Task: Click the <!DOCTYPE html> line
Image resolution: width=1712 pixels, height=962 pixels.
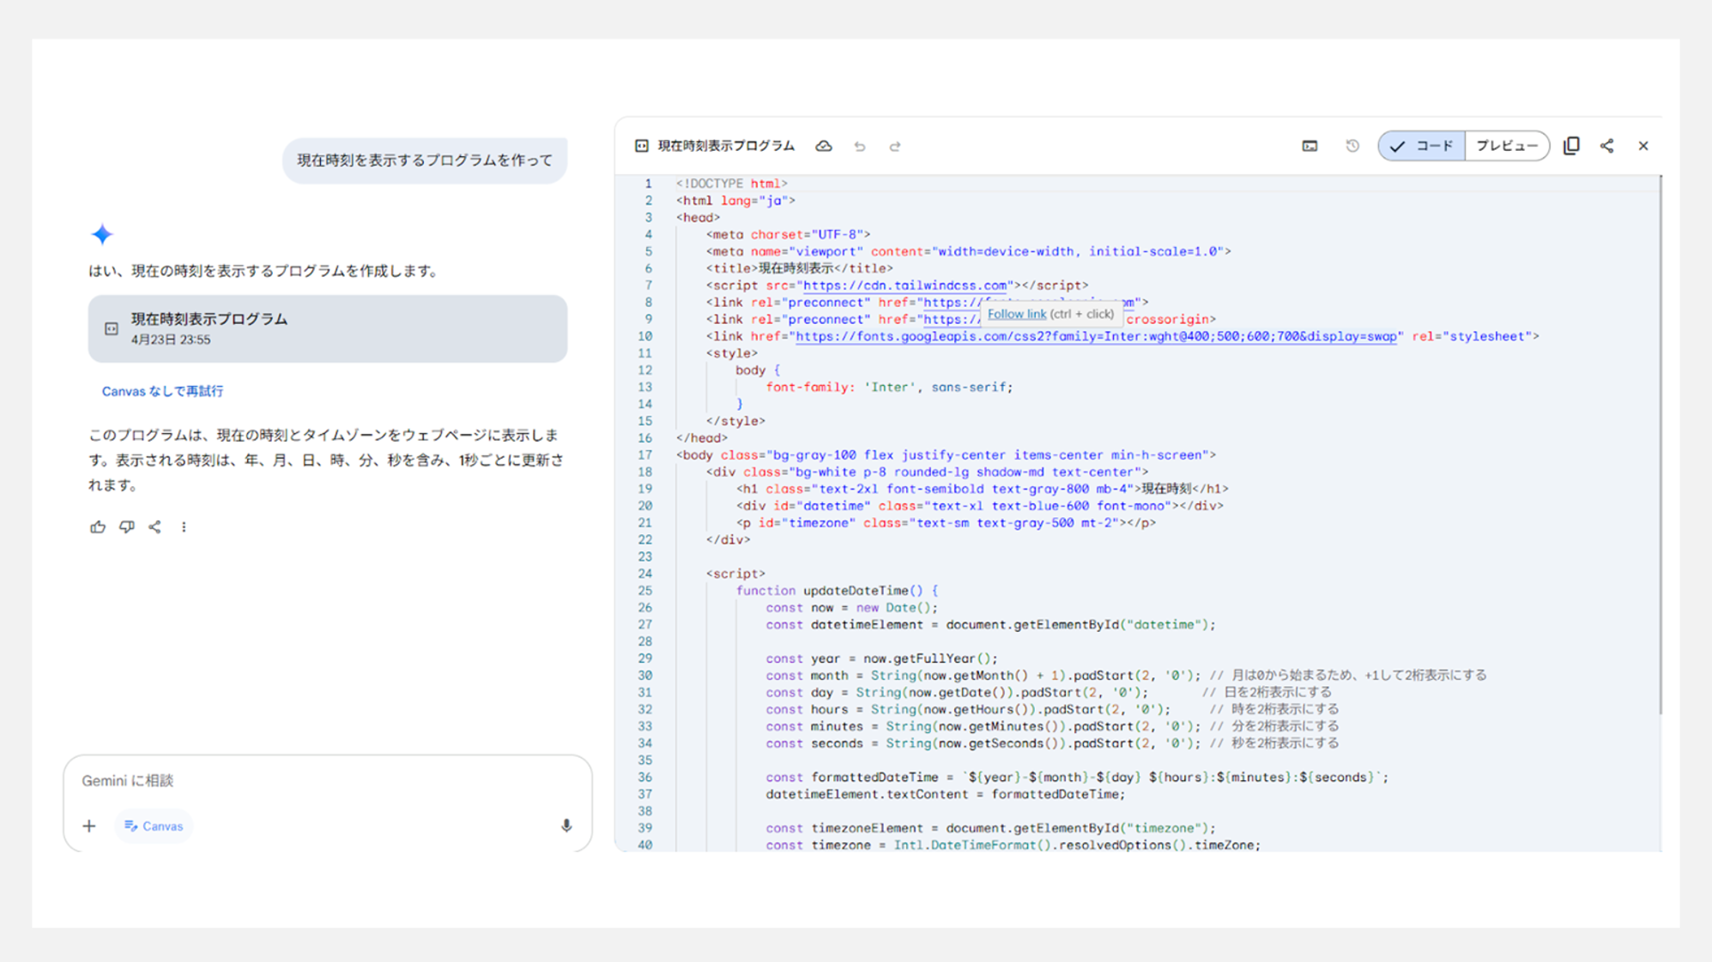Action: (731, 183)
